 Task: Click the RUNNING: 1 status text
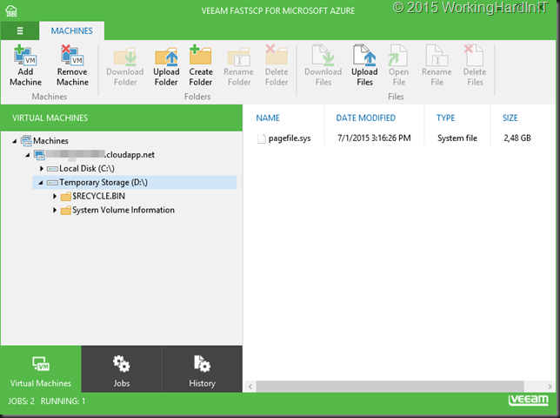coord(63,401)
